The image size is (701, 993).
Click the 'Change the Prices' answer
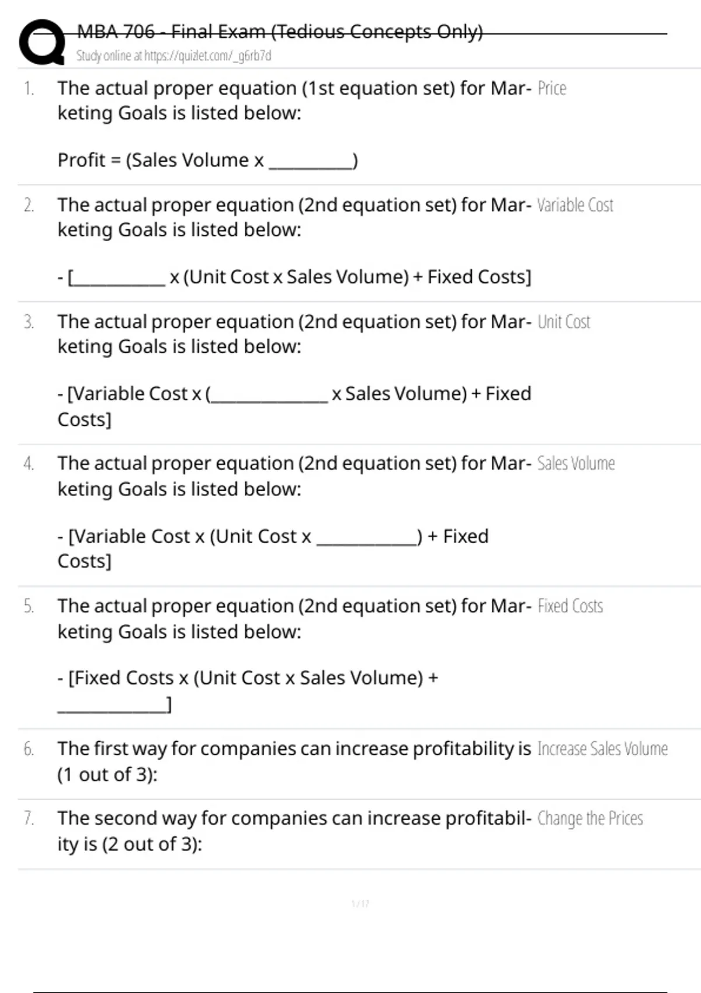pyautogui.click(x=590, y=818)
